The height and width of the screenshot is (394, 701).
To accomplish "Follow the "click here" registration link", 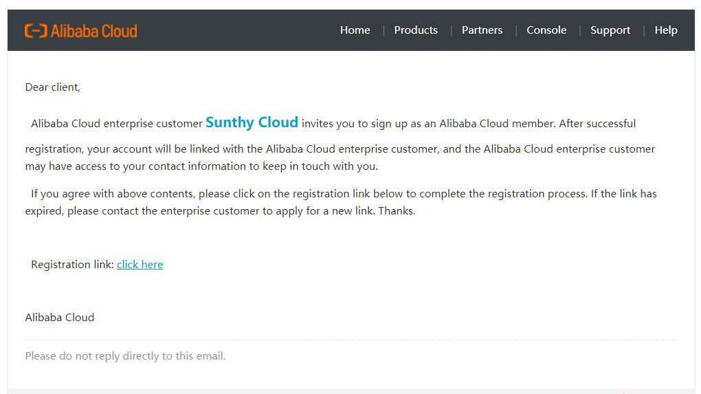I will [x=140, y=264].
